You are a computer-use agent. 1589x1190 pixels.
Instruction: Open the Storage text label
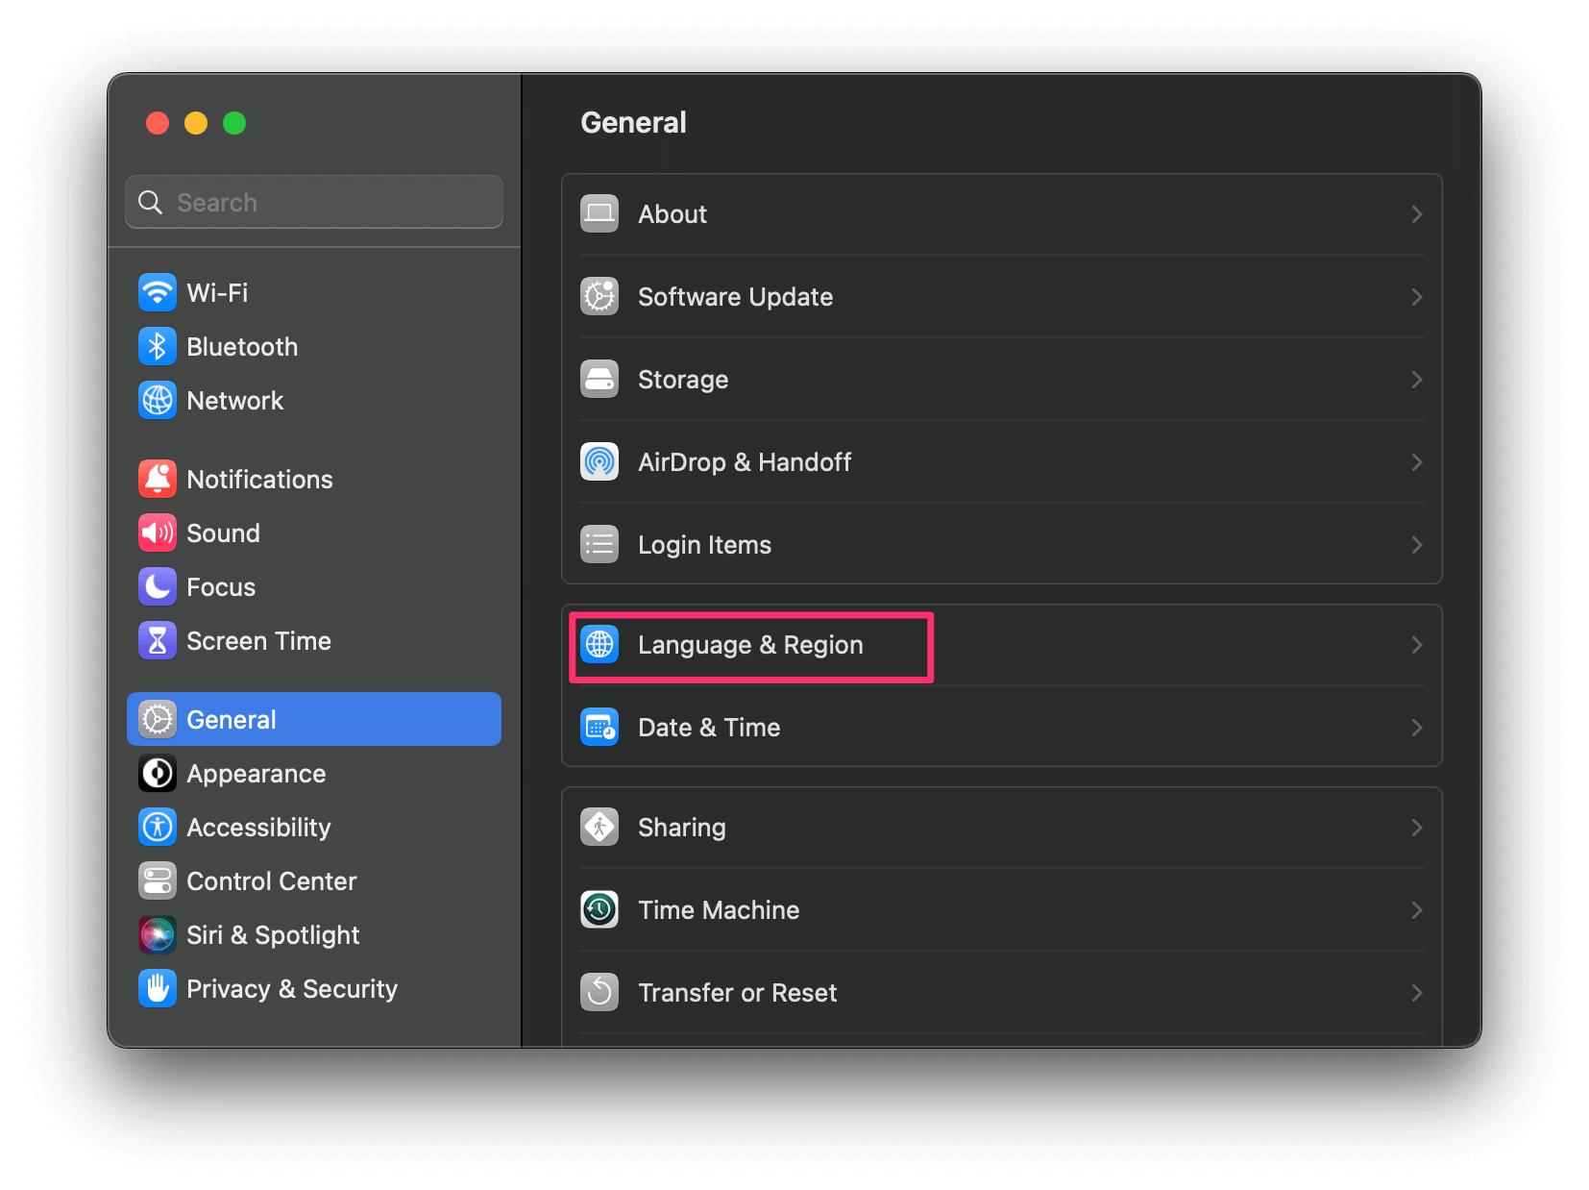pyautogui.click(x=683, y=380)
